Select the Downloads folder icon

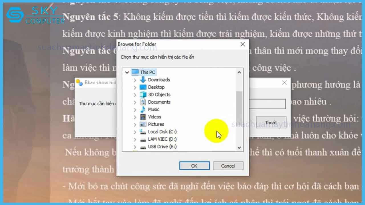143,80
